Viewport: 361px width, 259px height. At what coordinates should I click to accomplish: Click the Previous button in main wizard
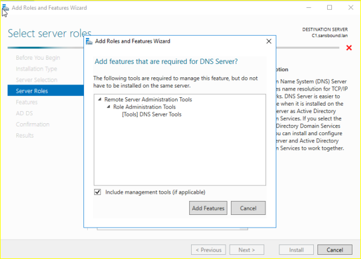209,250
